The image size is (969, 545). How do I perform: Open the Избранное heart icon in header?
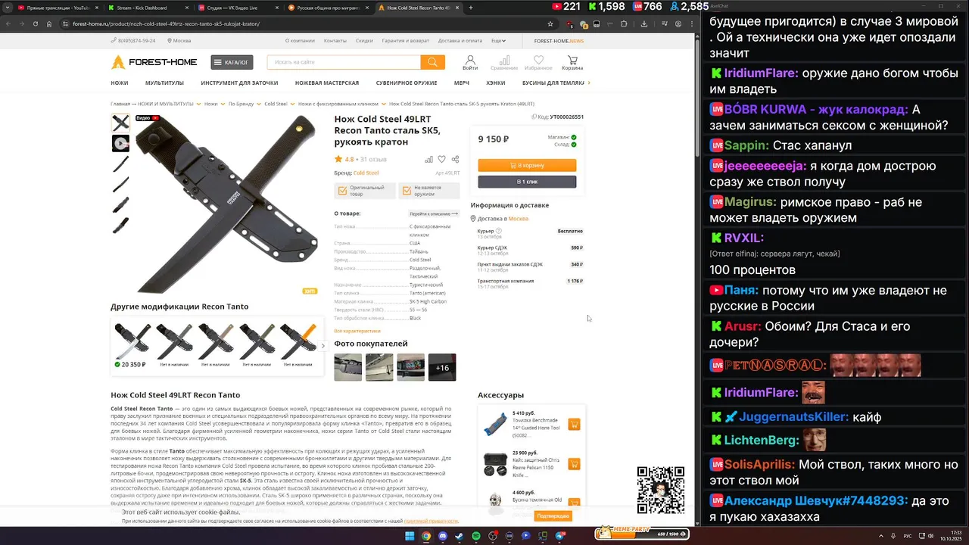point(538,63)
